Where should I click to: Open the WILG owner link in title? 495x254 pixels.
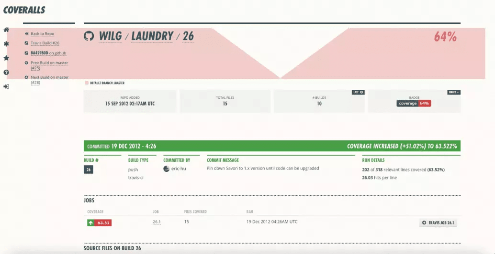111,36
